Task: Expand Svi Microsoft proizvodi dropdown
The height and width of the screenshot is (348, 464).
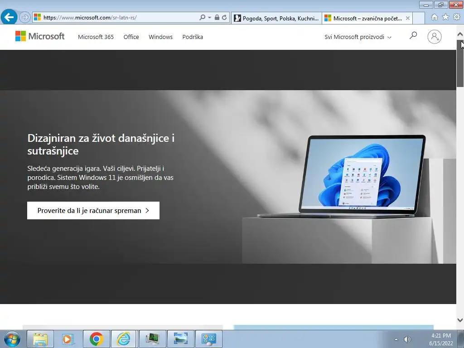Action: tap(358, 37)
